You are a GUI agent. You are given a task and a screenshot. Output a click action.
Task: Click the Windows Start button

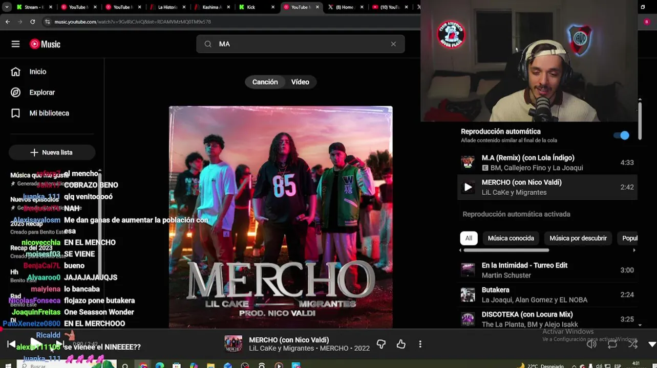(x=8, y=365)
